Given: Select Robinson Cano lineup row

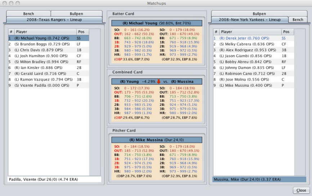Looking at the screenshot, I should coord(254,73).
